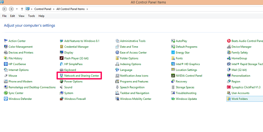This screenshot has height=132, width=263.
Task: Open the Device Manager link
Action: coord(241,47)
